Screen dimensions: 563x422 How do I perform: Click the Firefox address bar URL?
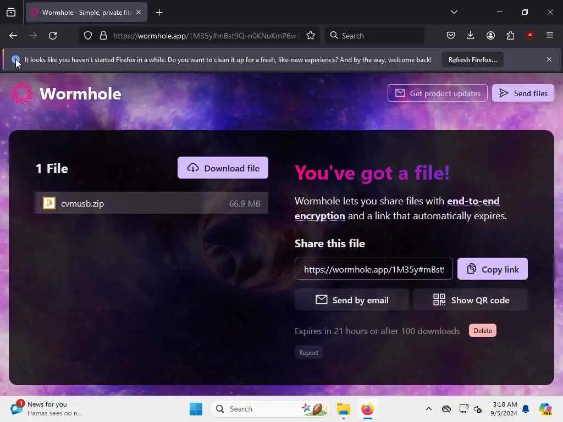[206, 36]
